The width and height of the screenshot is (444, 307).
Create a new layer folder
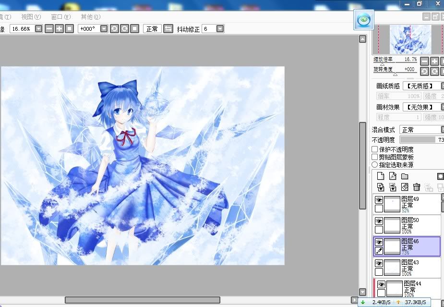click(405, 176)
